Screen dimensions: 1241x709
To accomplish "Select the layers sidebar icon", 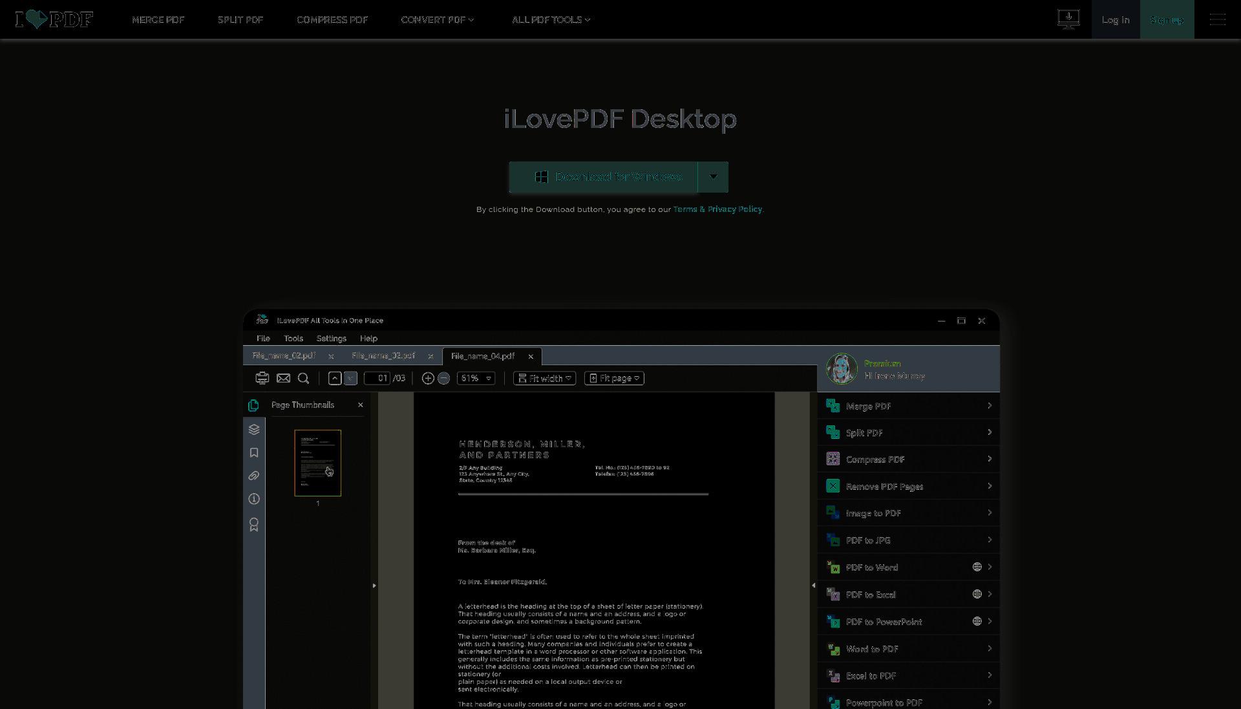I will [x=254, y=429].
